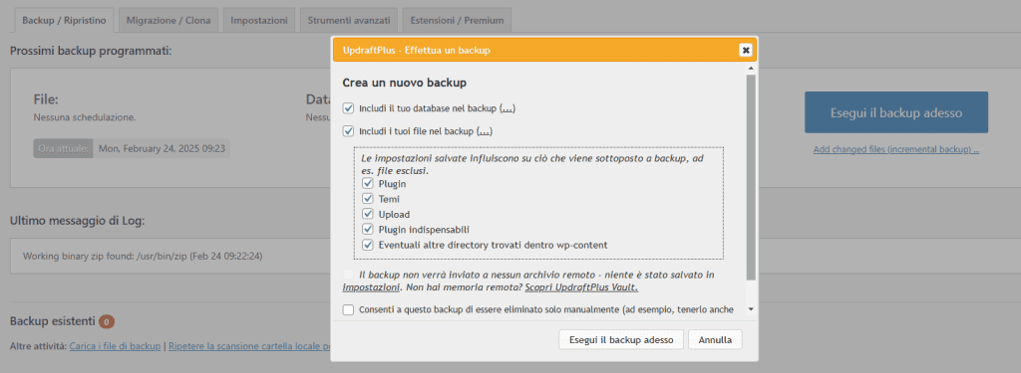This screenshot has height=373, width=1021.
Task: Switch to Impostazioni tab
Action: (259, 20)
